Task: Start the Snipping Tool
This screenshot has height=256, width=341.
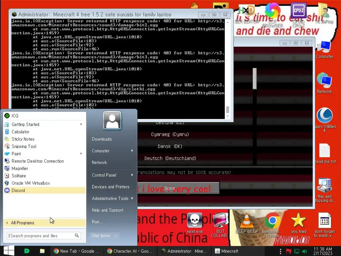Action: click(44, 147)
